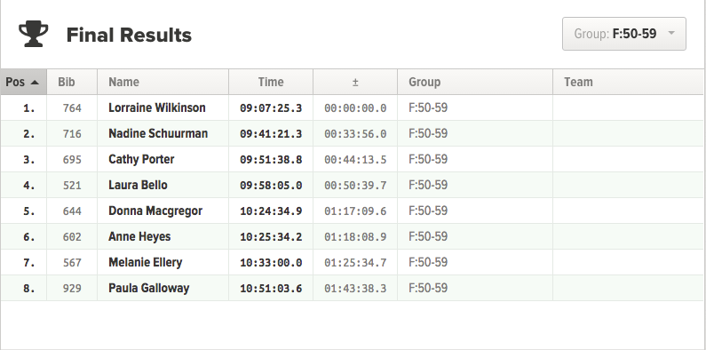Click the trophy icon beside Final Results

tap(34, 34)
